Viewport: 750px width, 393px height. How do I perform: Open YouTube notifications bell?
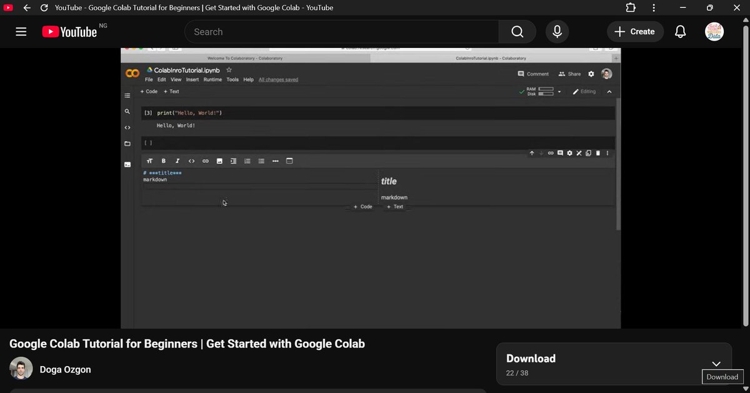point(681,32)
